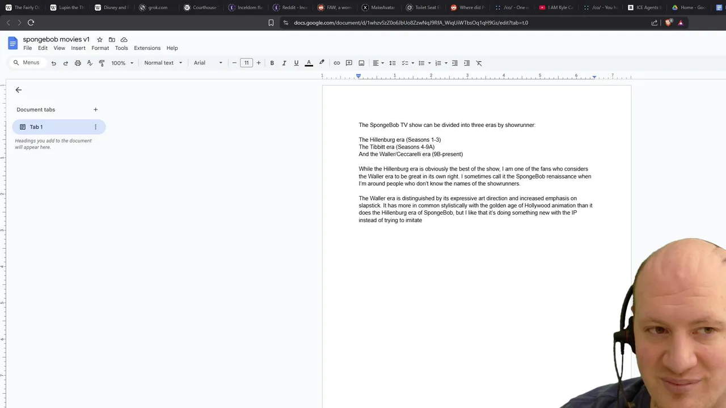Screen dimensions: 726x408
Task: Click the Undo icon
Action: pos(54,63)
